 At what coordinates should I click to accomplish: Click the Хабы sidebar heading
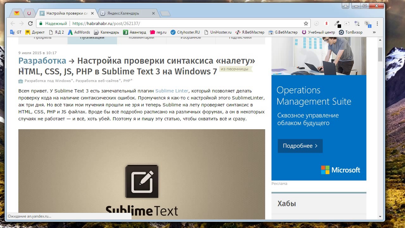pyautogui.click(x=287, y=204)
